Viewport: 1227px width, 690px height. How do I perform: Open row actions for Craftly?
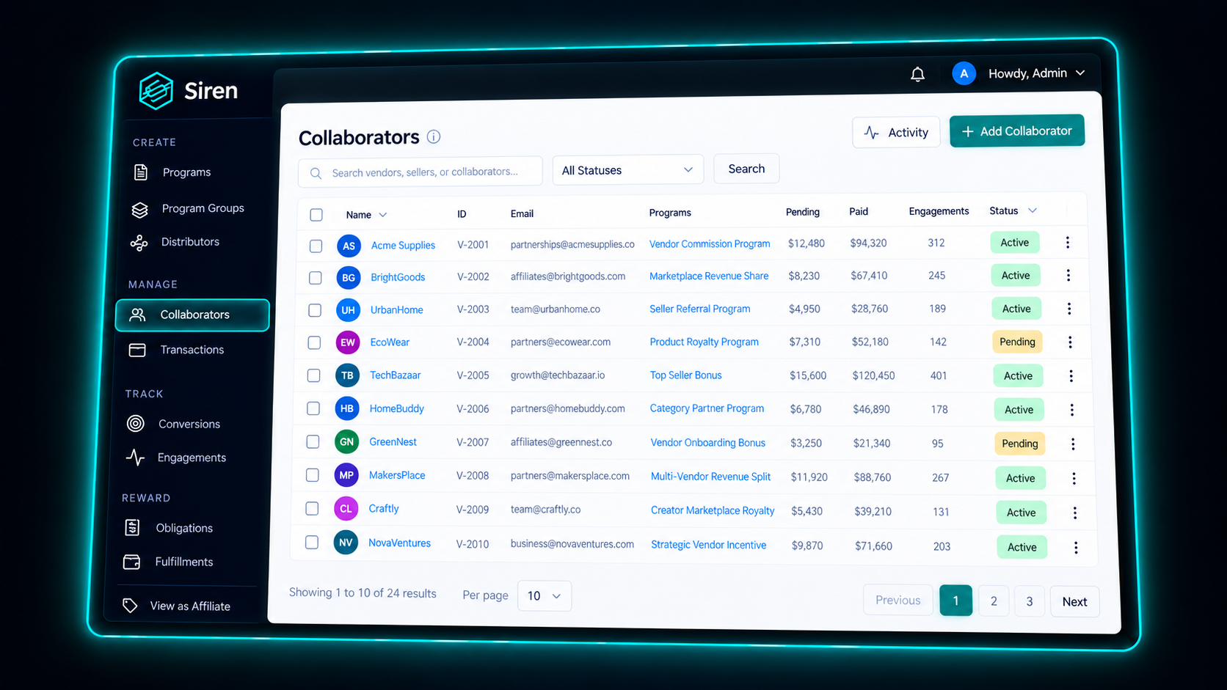[x=1074, y=513]
